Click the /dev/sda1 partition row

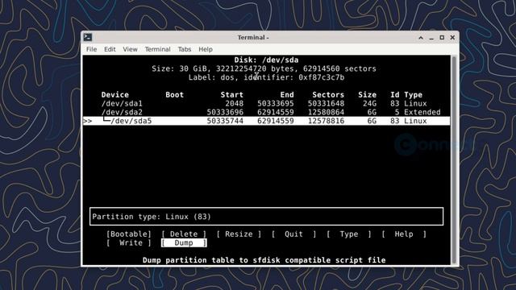tap(266, 104)
